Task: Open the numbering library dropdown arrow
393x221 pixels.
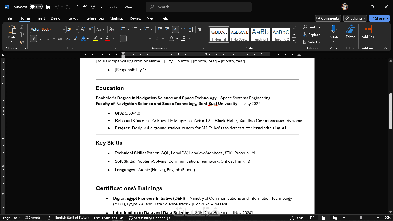Action: click(140, 29)
